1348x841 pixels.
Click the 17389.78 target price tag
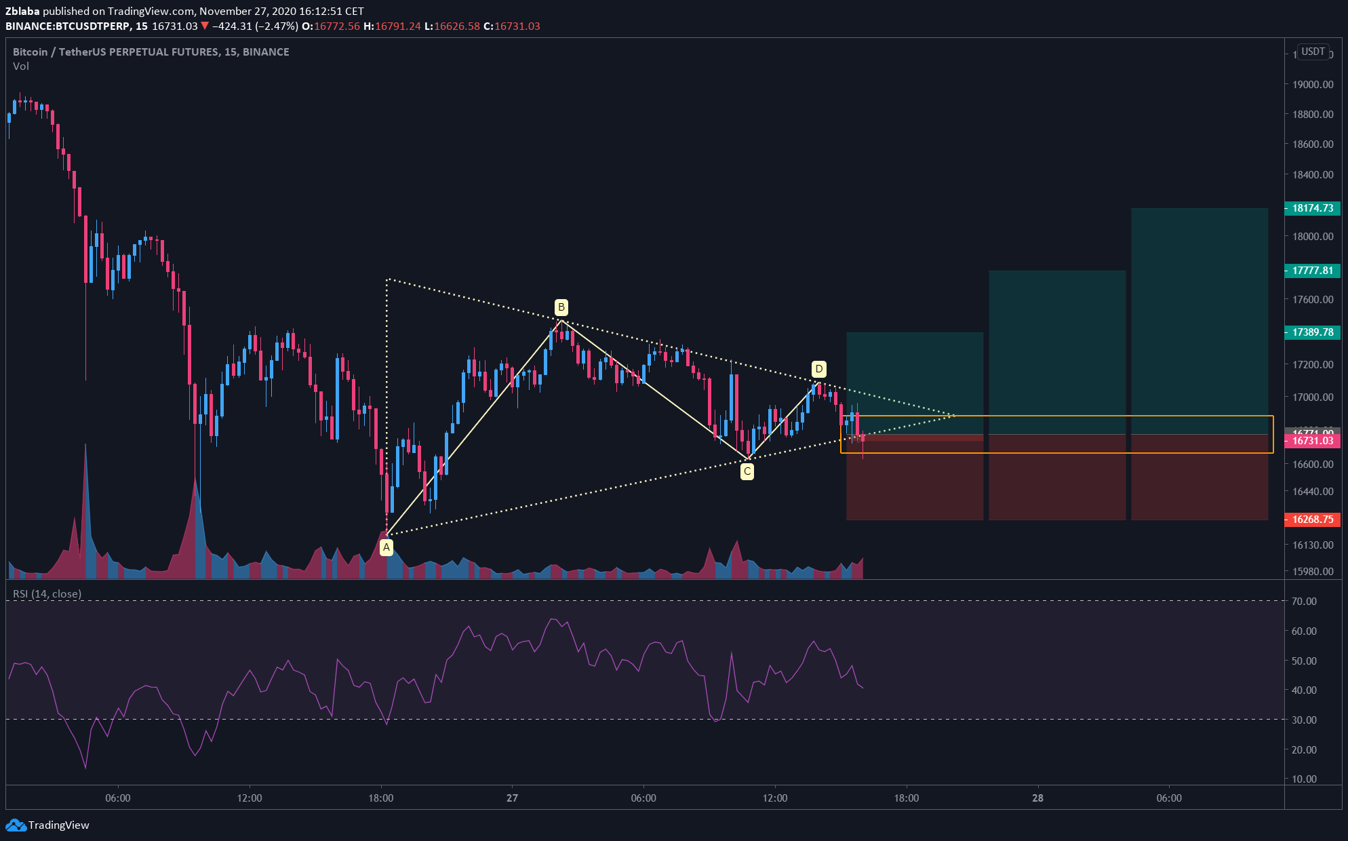coord(1313,332)
